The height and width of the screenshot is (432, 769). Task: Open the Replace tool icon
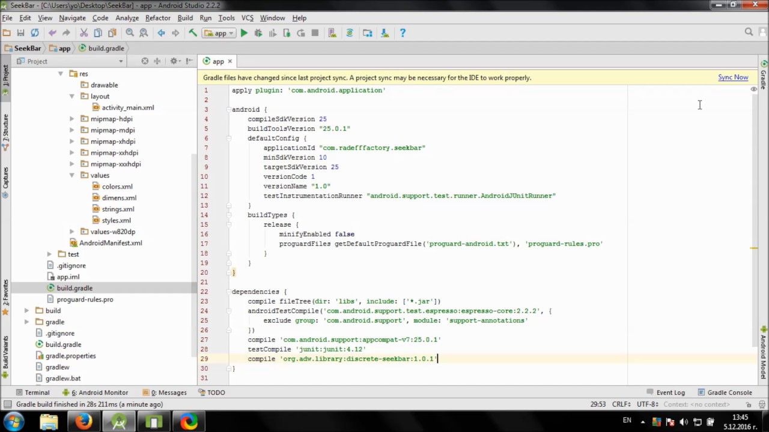(144, 33)
